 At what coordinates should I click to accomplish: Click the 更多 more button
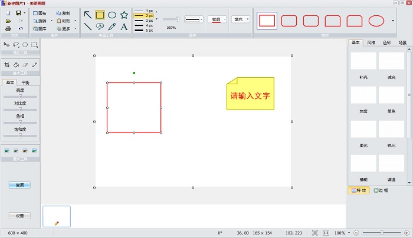(63, 28)
